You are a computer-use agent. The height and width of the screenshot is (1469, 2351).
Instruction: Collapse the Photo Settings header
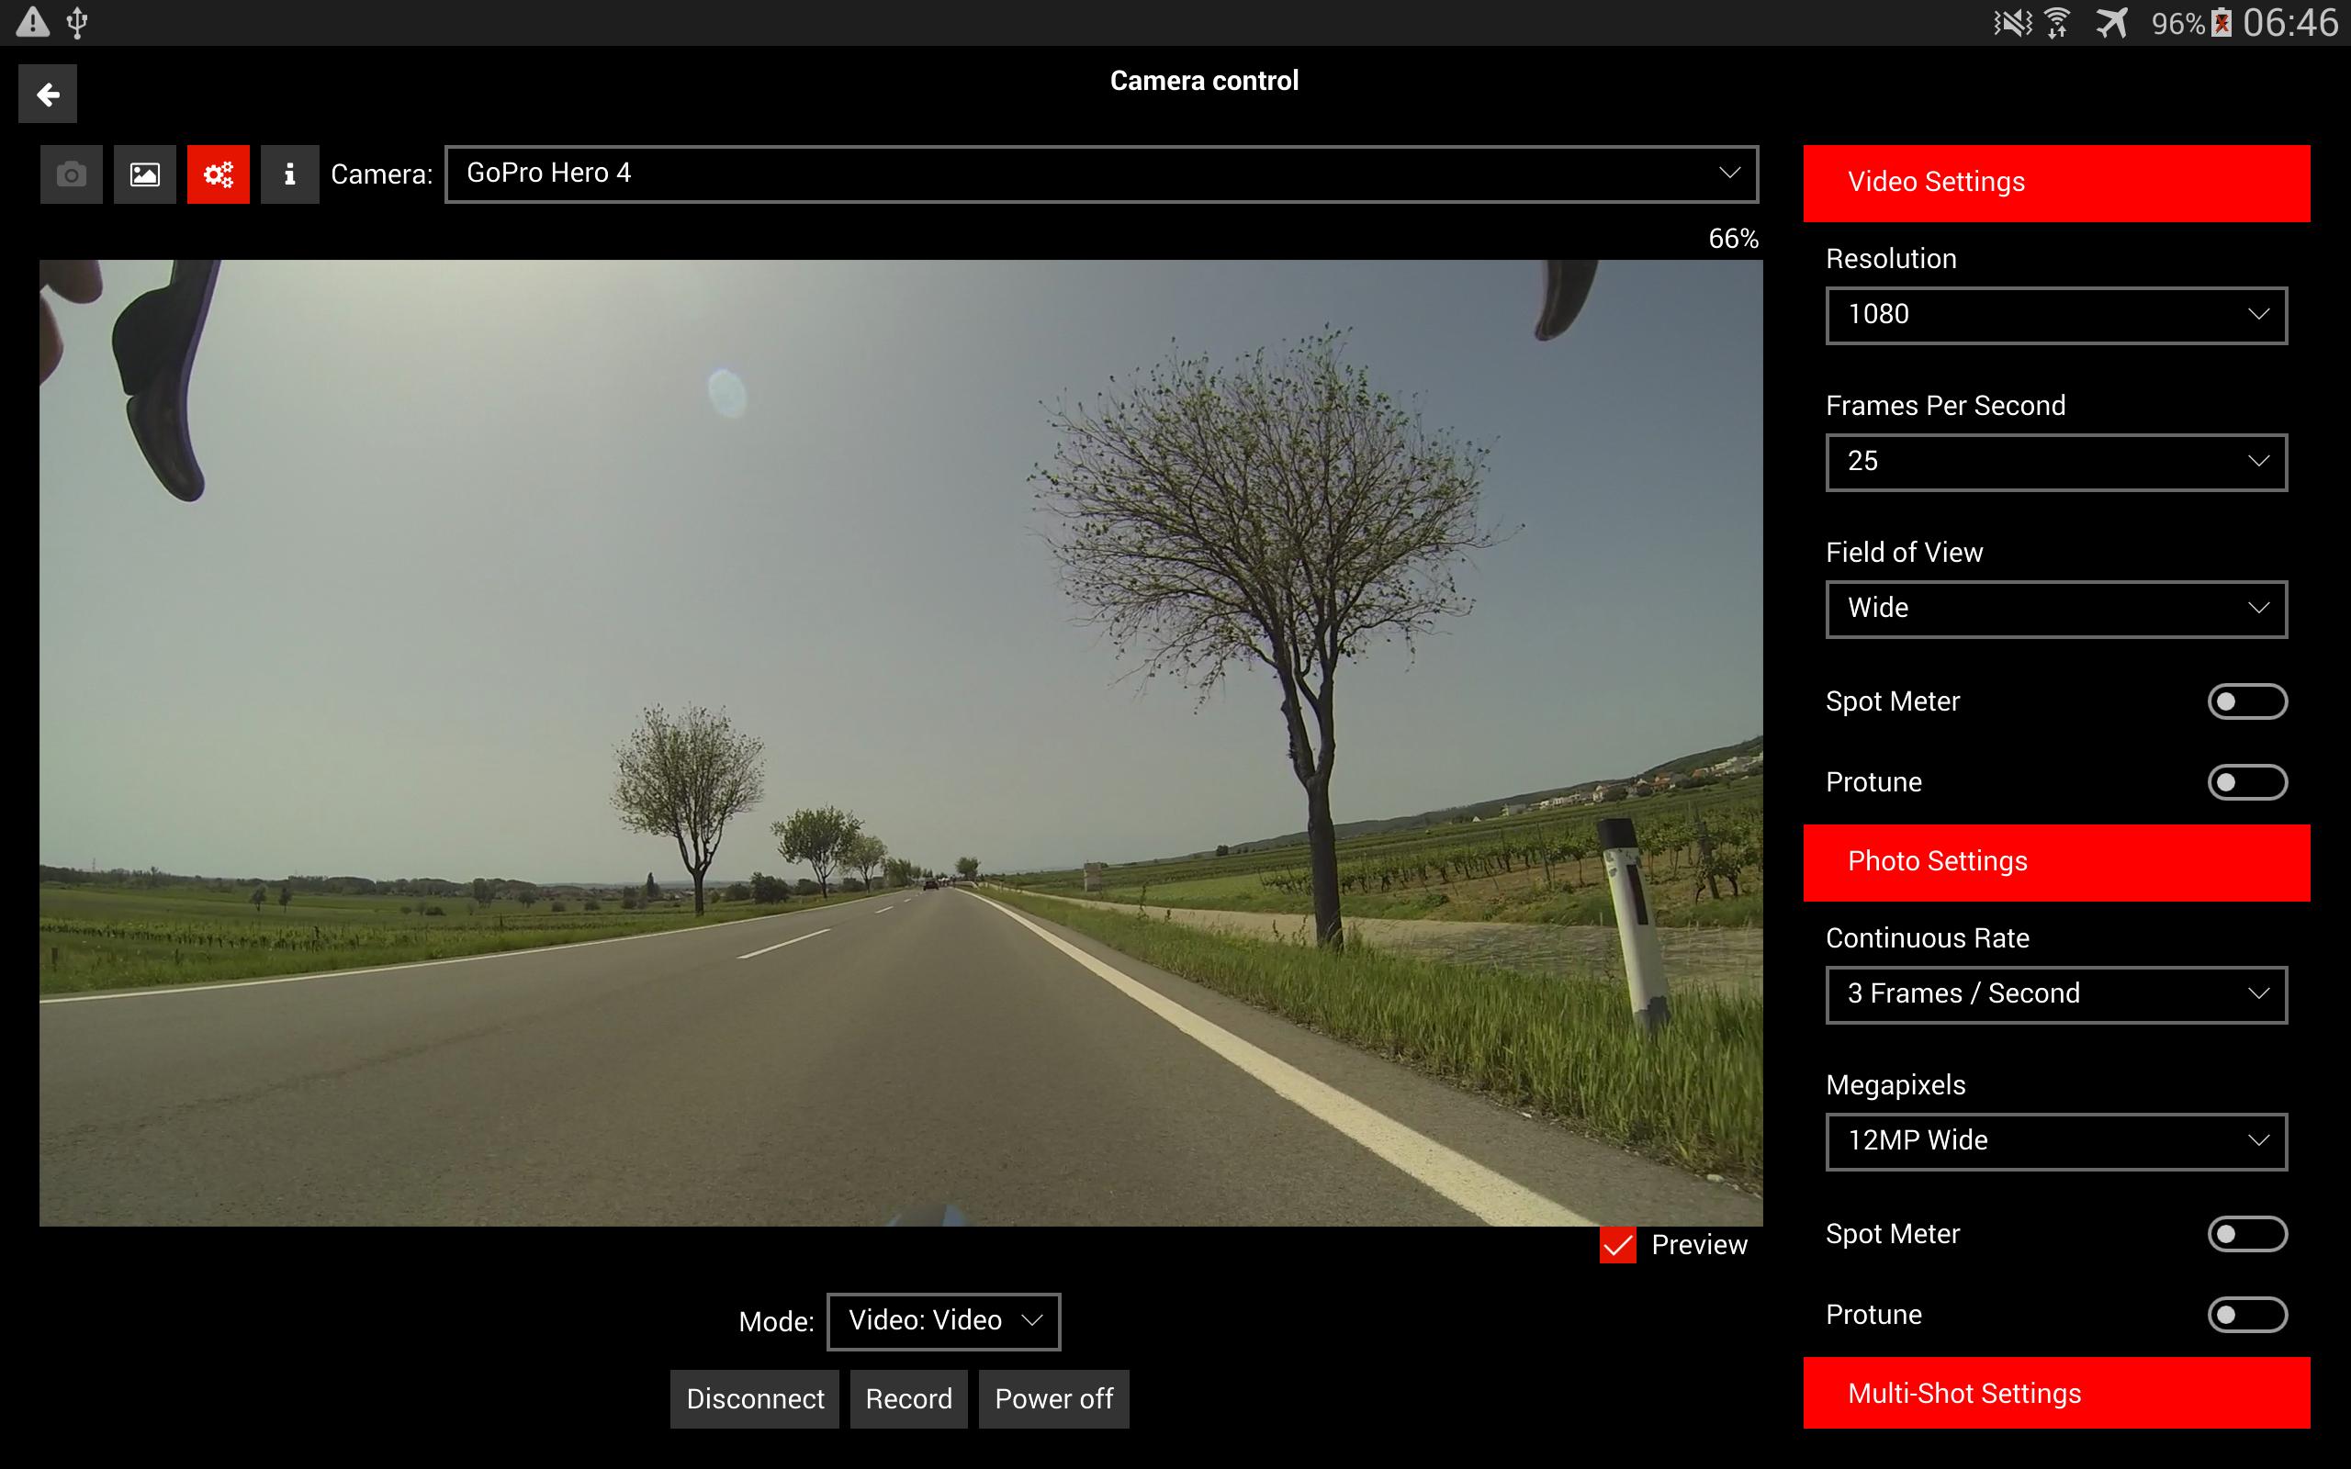[x=2056, y=862]
